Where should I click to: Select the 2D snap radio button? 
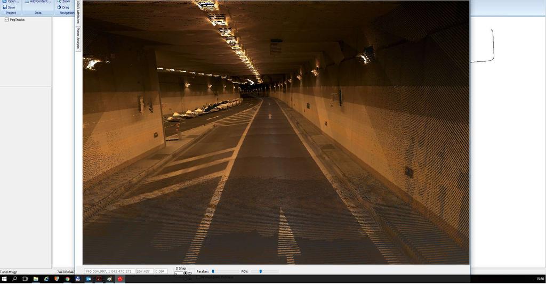tap(186, 273)
